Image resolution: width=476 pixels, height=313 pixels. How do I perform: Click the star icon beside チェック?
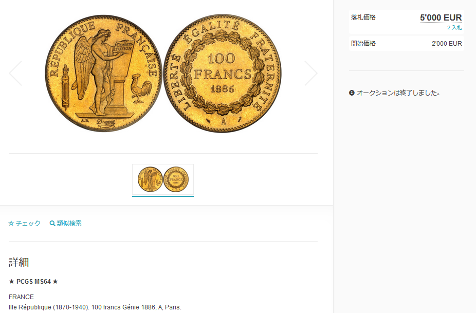pyautogui.click(x=11, y=224)
